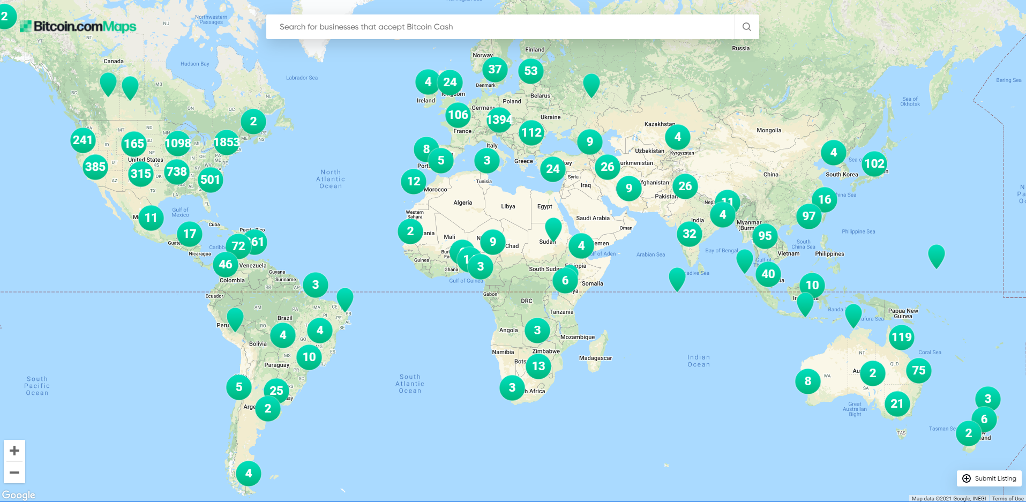Open the 385 cluster marker

point(95,167)
